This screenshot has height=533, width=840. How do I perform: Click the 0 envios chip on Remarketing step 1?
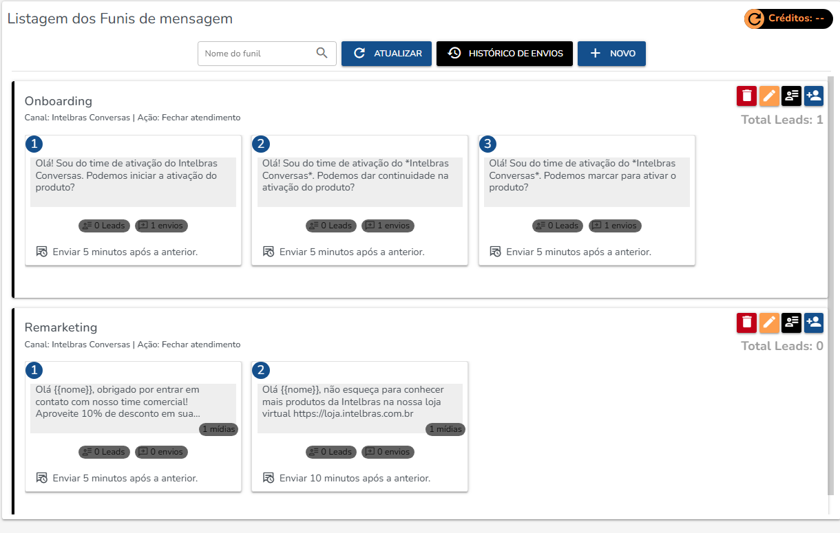pos(162,452)
